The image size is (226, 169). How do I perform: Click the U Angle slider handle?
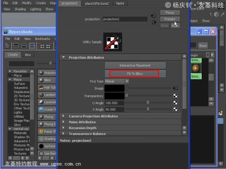click(148, 103)
